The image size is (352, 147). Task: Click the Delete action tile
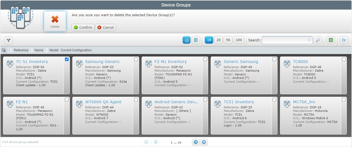pyautogui.click(x=55, y=21)
